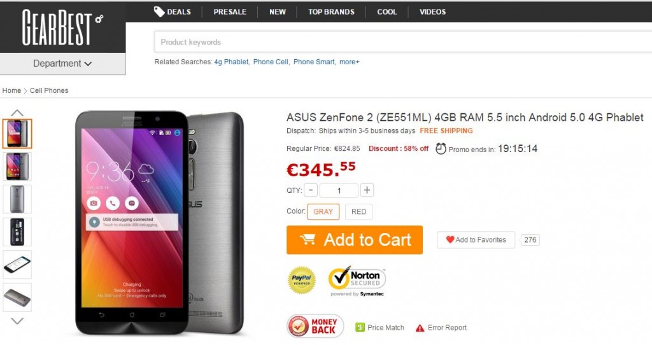652x345 pixels.
Task: Click the heart icon in Add to Favorites
Action: [450, 240]
